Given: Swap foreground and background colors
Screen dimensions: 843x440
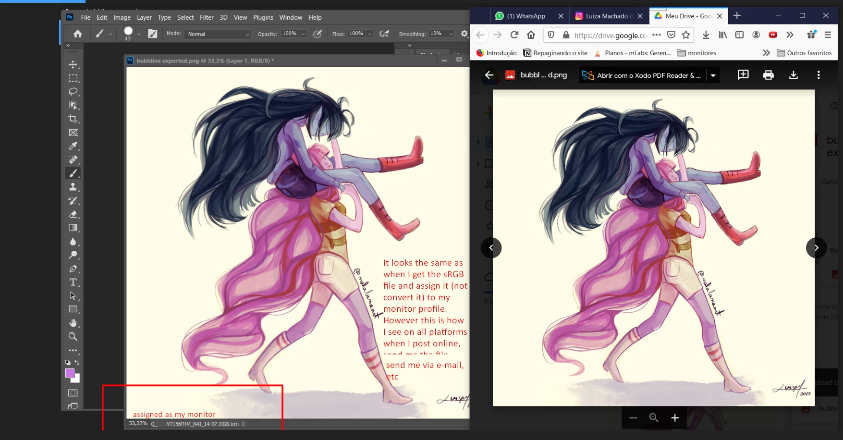Looking at the screenshot, I should pos(77,362).
